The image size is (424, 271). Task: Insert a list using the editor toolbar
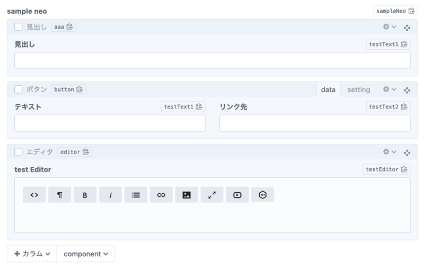136,195
